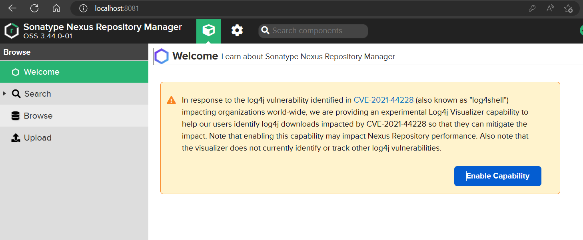Open Upload in the left sidebar
This screenshot has width=583, height=240.
(x=38, y=138)
